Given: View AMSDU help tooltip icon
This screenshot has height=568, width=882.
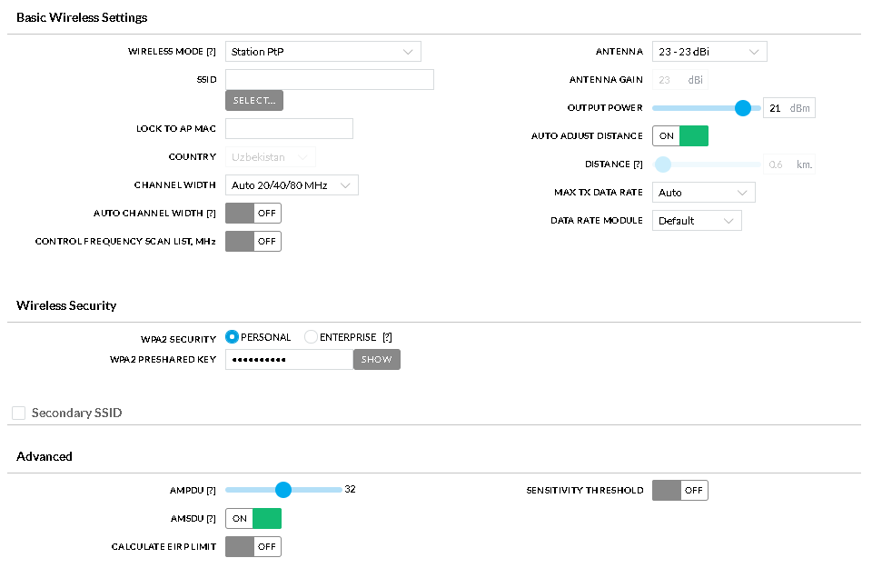Looking at the screenshot, I should tap(211, 518).
